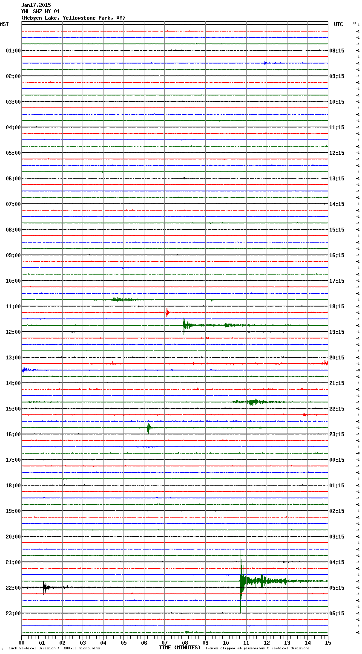Click the DC column header

pos(353,23)
